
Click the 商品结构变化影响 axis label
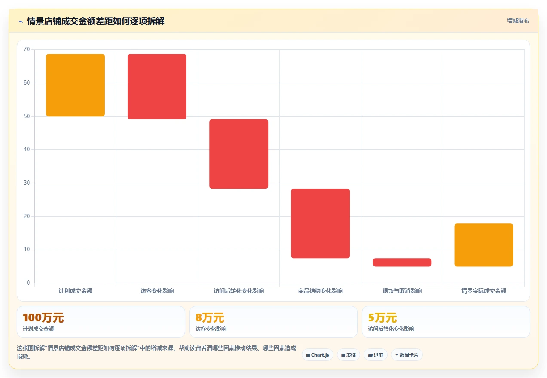[x=320, y=291]
